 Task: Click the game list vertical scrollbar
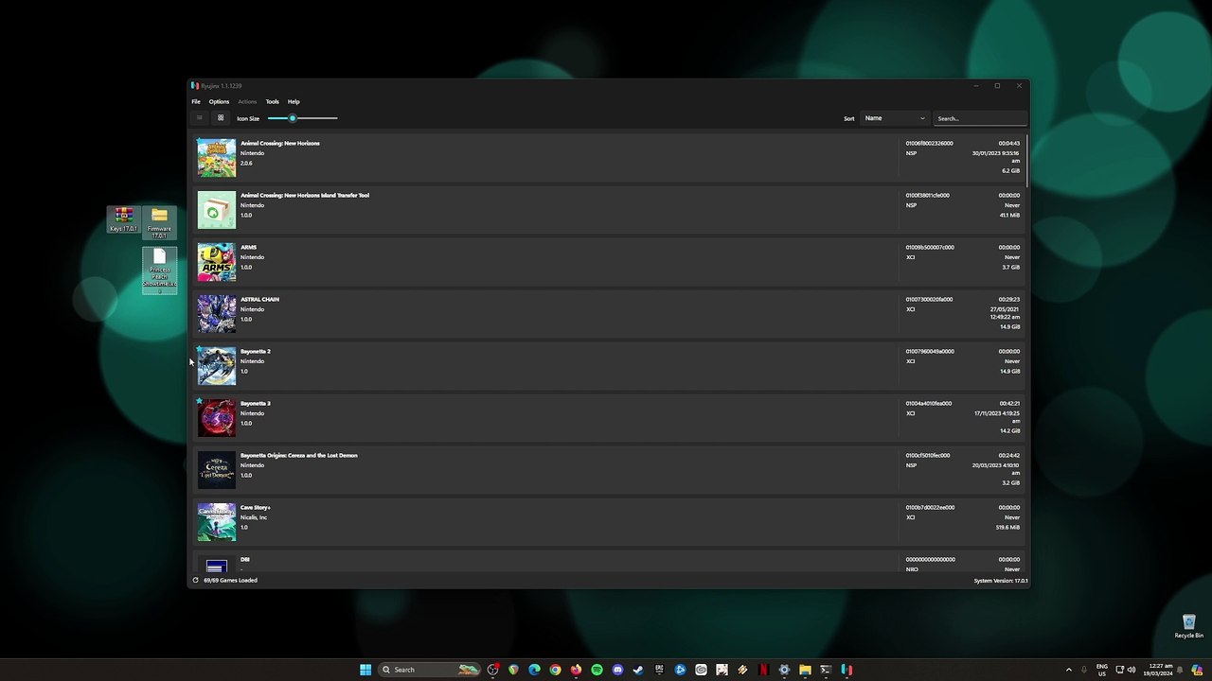click(1026, 161)
